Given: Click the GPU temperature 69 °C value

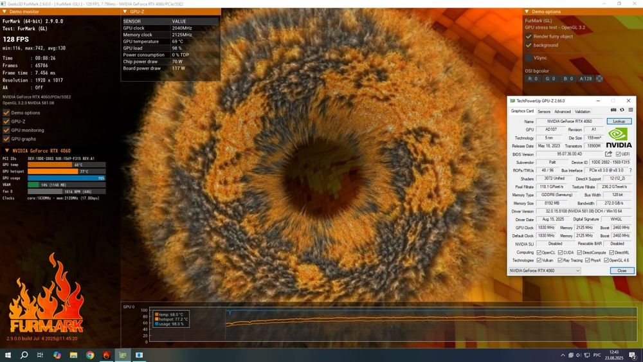Looking at the screenshot, I should 177,41.
